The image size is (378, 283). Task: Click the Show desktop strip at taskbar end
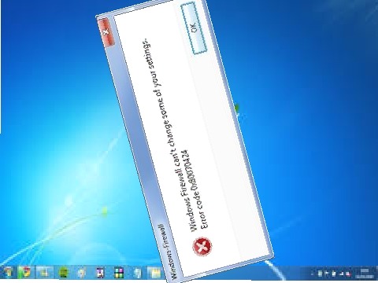(x=376, y=274)
